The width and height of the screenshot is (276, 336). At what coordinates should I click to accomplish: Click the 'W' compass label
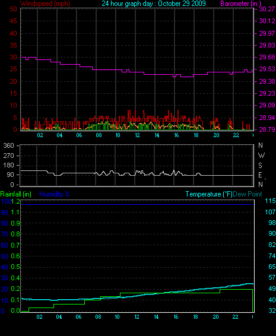[261, 156]
